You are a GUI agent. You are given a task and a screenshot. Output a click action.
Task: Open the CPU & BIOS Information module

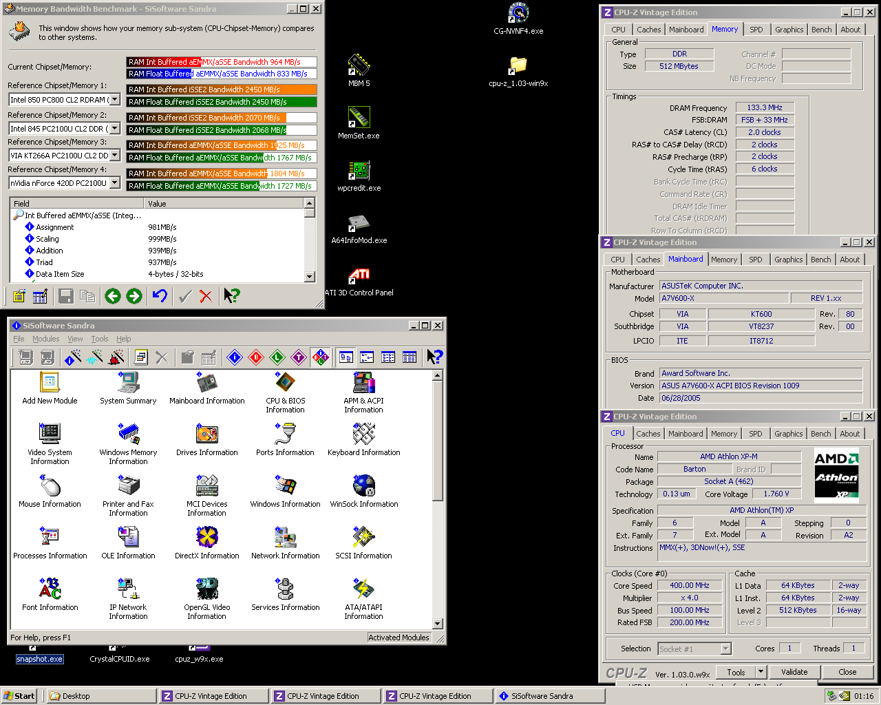285,392
